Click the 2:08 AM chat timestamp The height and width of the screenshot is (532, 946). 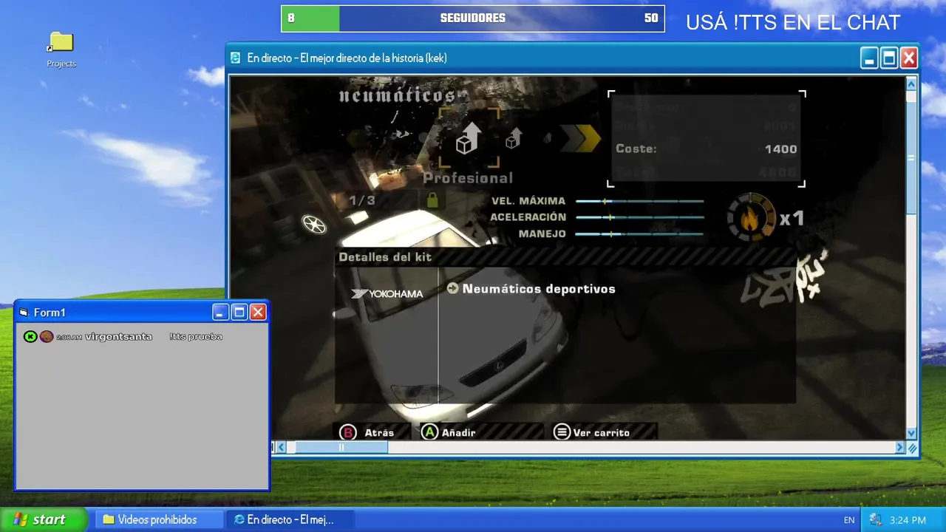click(69, 337)
